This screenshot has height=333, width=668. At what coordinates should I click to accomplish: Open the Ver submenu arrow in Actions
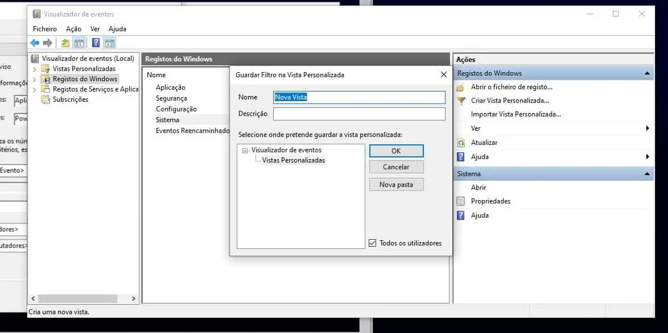click(x=648, y=128)
